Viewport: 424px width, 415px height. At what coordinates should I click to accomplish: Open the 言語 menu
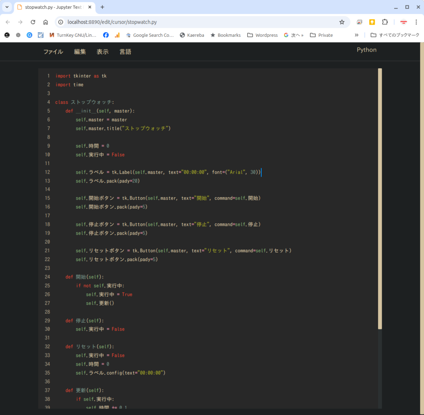(125, 52)
